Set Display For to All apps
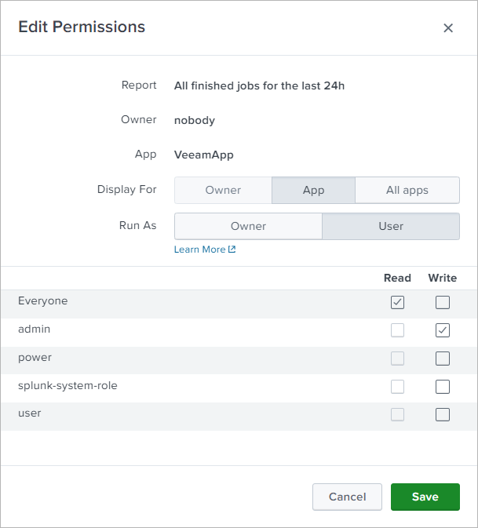Viewport: 478px width, 528px height. coord(407,190)
